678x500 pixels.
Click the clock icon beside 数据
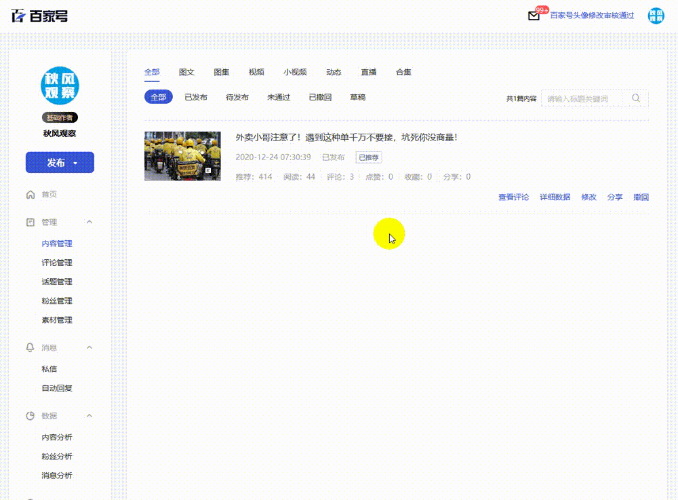(29, 416)
